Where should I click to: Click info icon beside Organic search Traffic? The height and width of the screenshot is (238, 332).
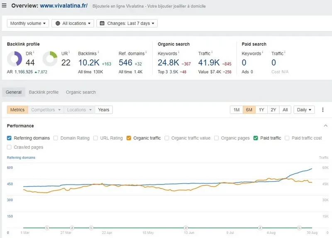212,52
